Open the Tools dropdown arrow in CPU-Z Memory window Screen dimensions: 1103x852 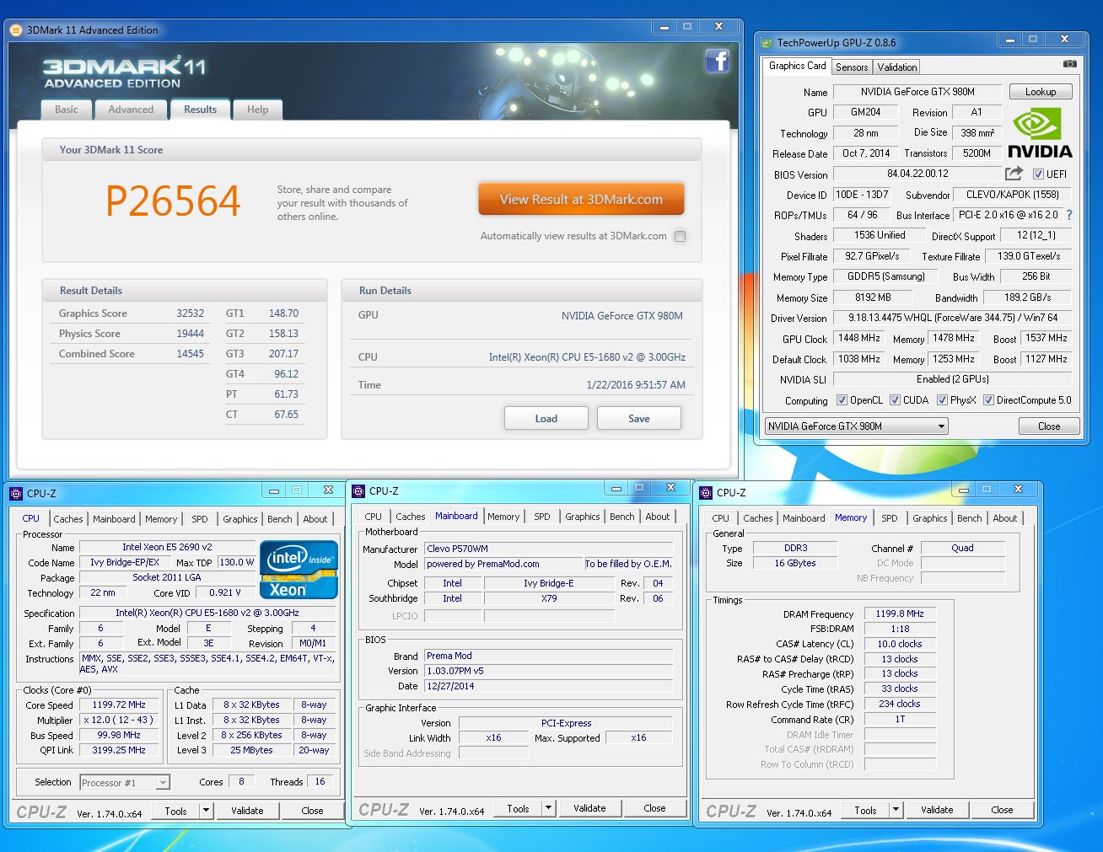pos(895,810)
